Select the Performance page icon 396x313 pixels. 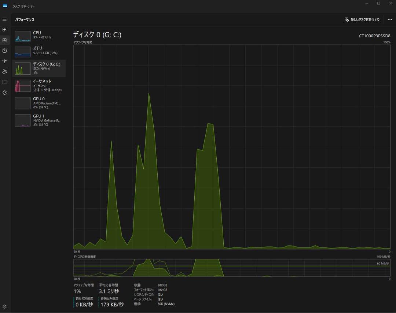[x=4, y=40]
